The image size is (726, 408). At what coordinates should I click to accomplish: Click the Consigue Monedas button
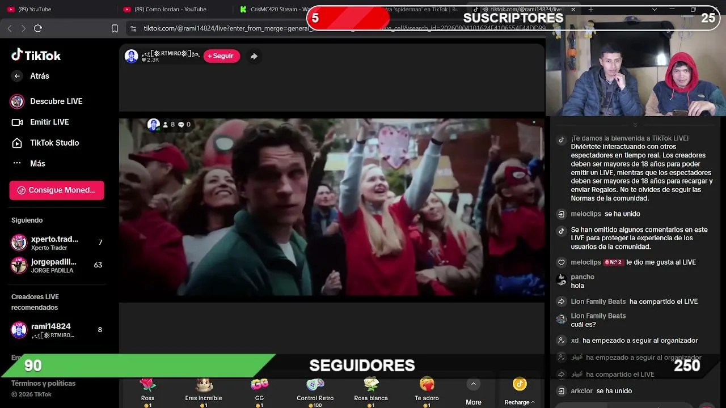[57, 190]
